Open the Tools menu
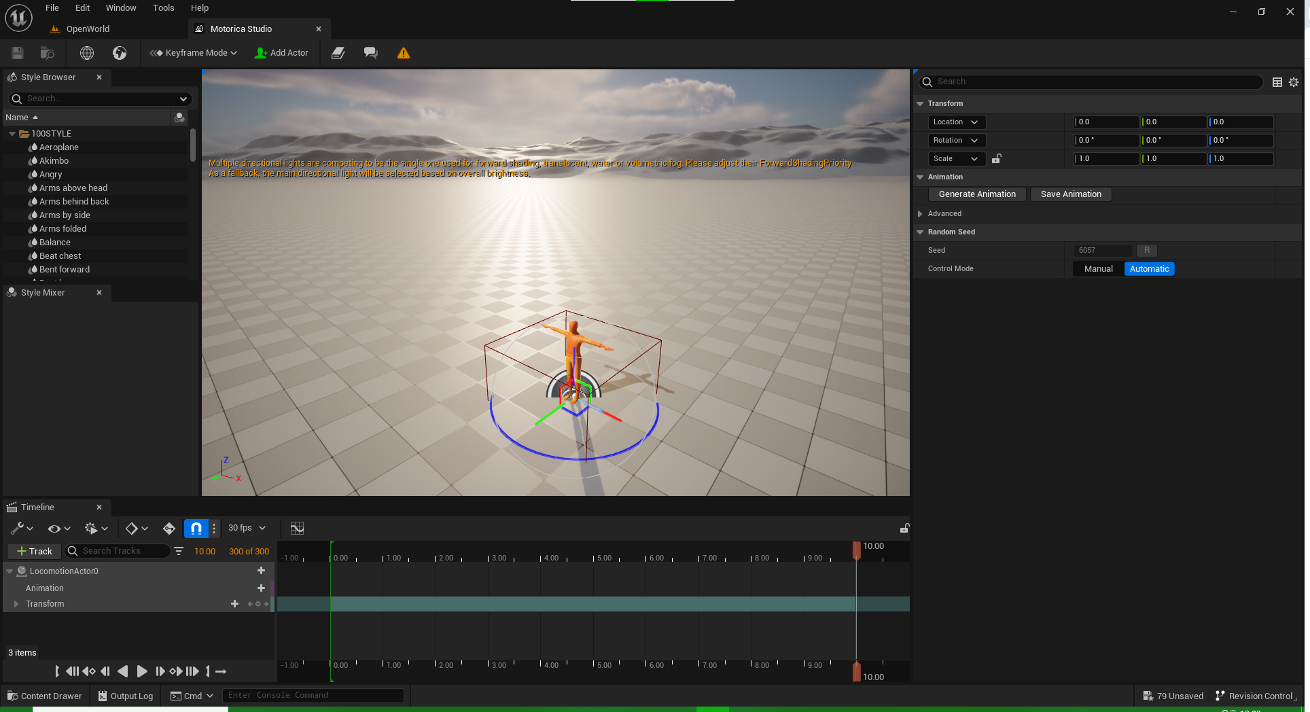The width and height of the screenshot is (1310, 712). coord(164,8)
